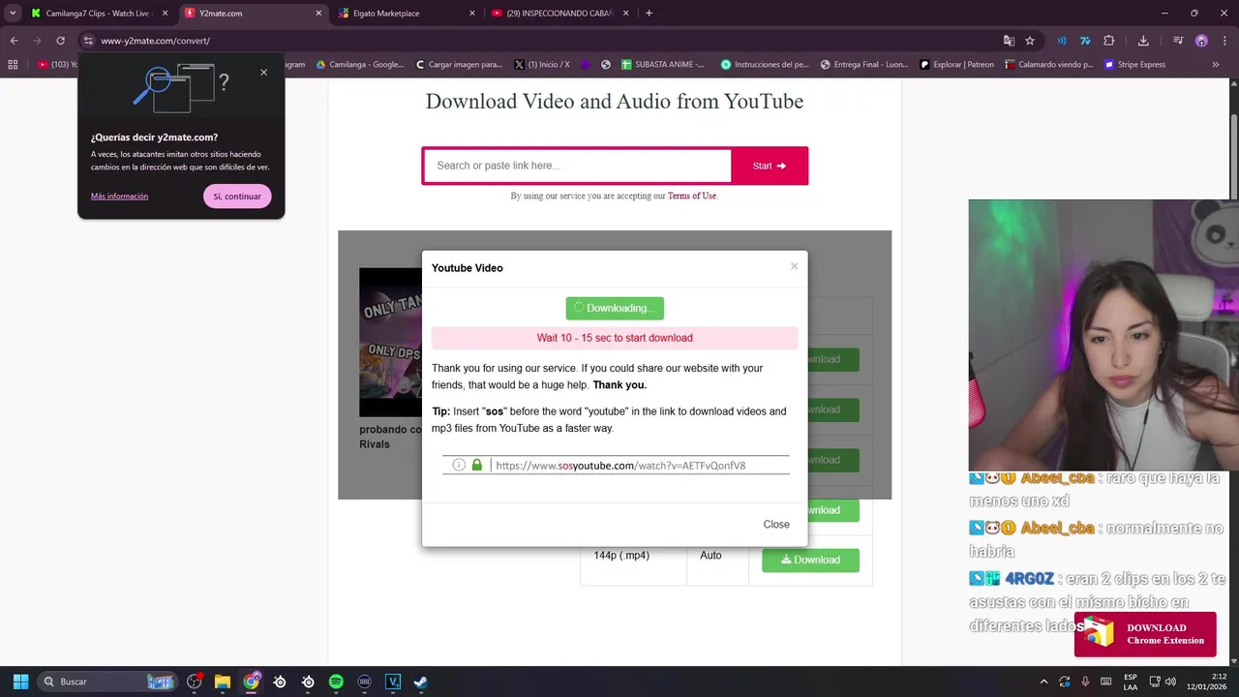Click the 'Sí, continuar' button

[237, 197]
